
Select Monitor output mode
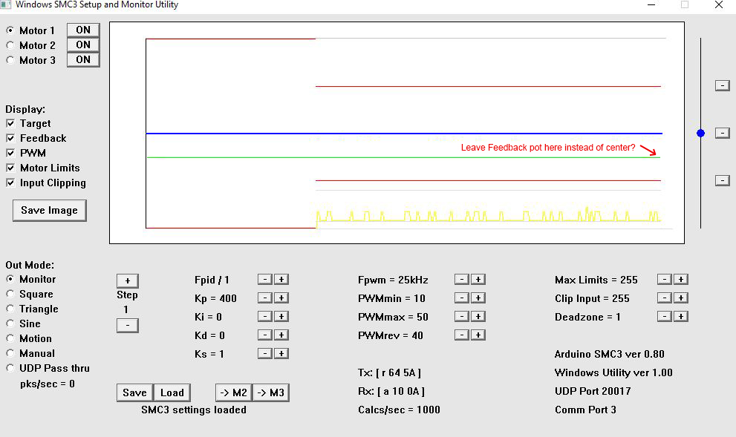tap(10, 279)
